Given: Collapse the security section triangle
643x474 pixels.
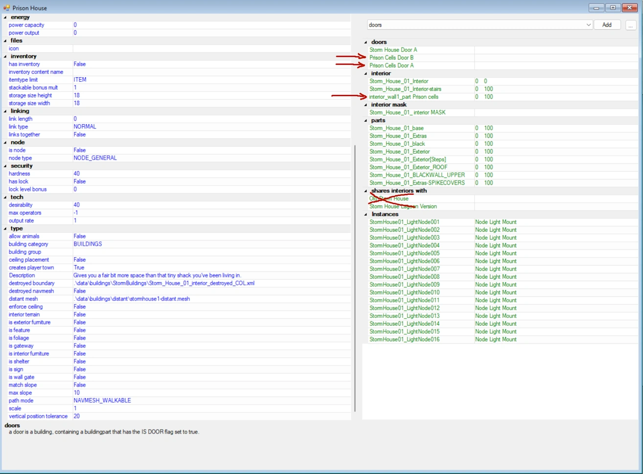Looking at the screenshot, I should pyautogui.click(x=5, y=166).
